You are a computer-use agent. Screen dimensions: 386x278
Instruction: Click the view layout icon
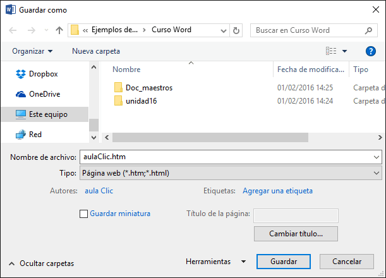pyautogui.click(x=331, y=51)
